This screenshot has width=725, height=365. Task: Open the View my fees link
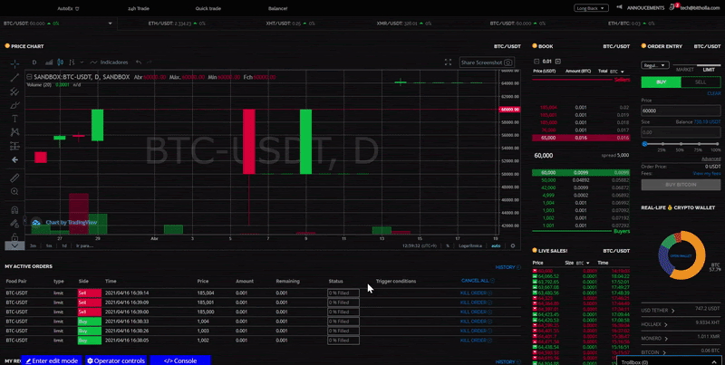pos(707,173)
